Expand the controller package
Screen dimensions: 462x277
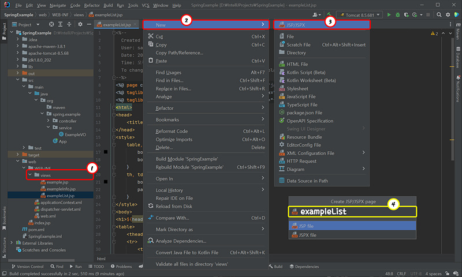[x=49, y=121]
